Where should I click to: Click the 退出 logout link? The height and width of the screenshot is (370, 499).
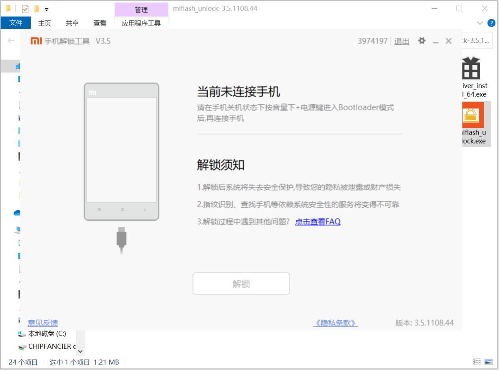[402, 41]
